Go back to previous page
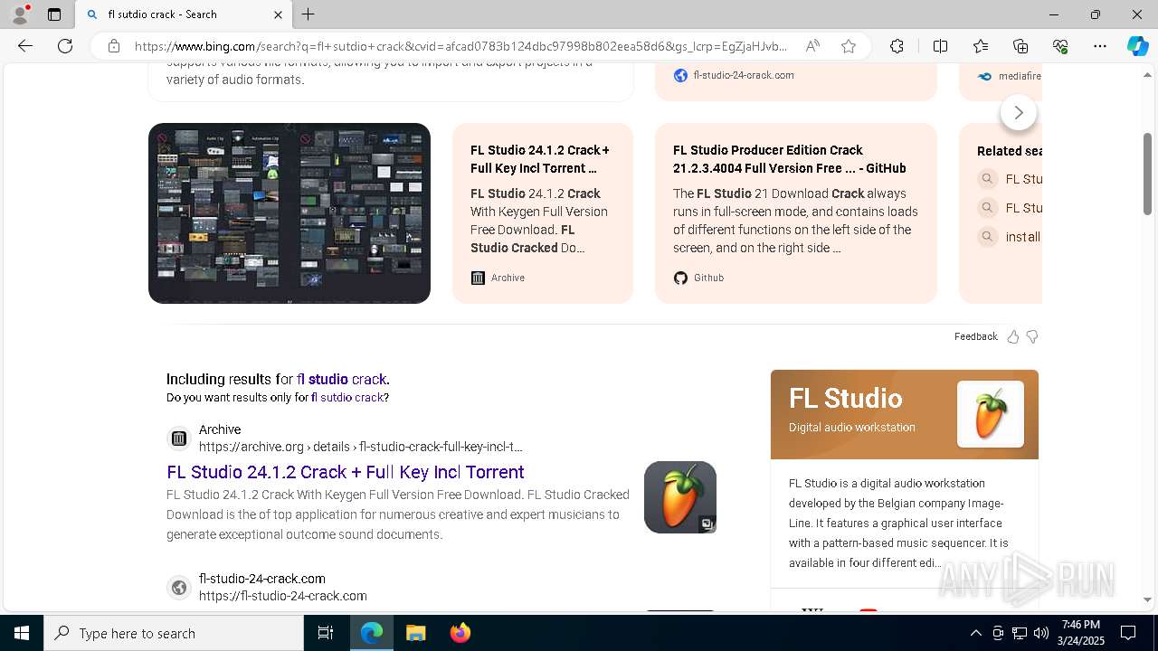The height and width of the screenshot is (651, 1158). (25, 46)
